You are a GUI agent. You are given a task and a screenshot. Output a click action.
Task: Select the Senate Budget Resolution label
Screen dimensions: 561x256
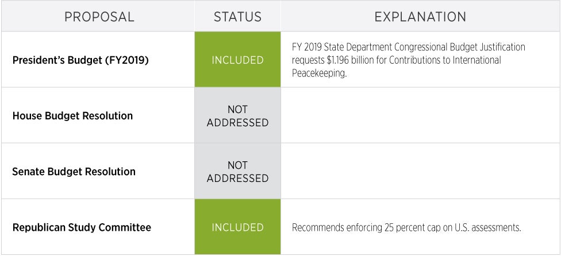click(x=74, y=171)
